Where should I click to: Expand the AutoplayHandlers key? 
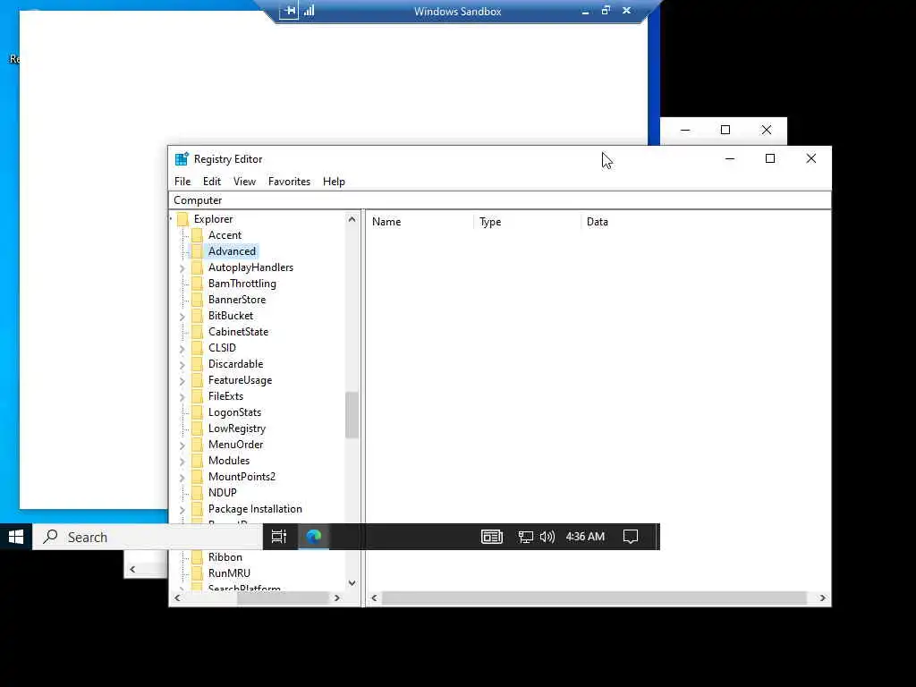click(182, 268)
